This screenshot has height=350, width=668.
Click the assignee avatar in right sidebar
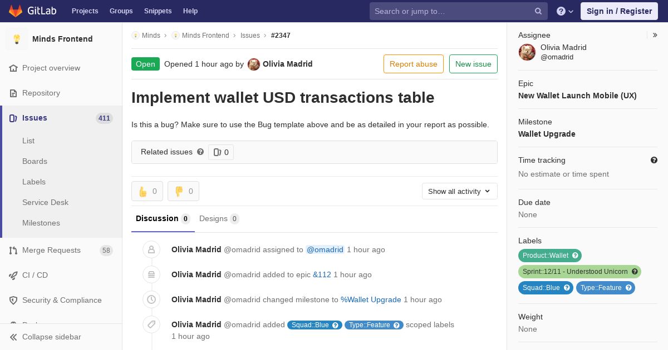point(527,52)
